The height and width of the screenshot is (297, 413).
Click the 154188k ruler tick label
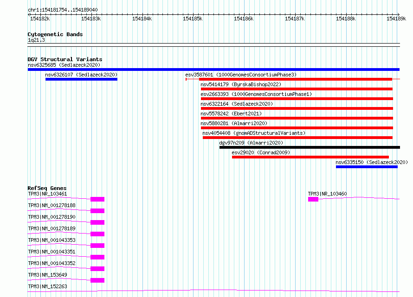(x=346, y=19)
